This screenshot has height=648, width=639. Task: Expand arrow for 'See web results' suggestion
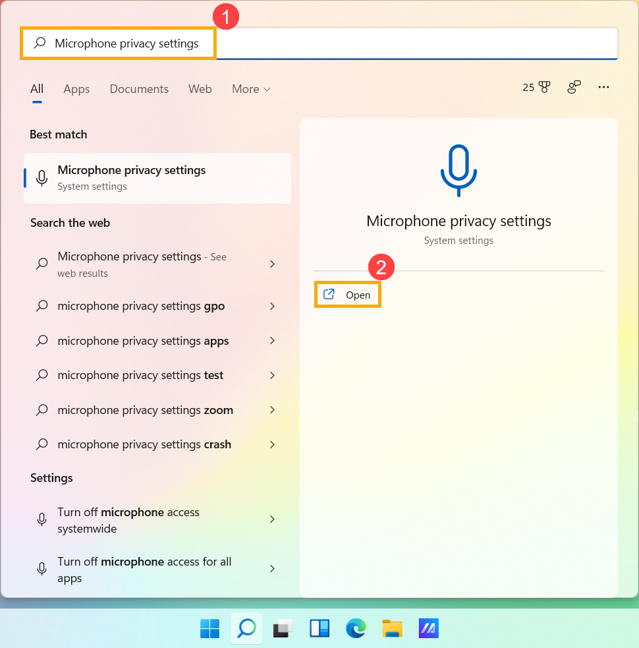pos(272,264)
